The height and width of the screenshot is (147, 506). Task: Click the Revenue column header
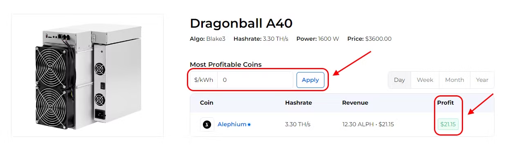(x=355, y=103)
